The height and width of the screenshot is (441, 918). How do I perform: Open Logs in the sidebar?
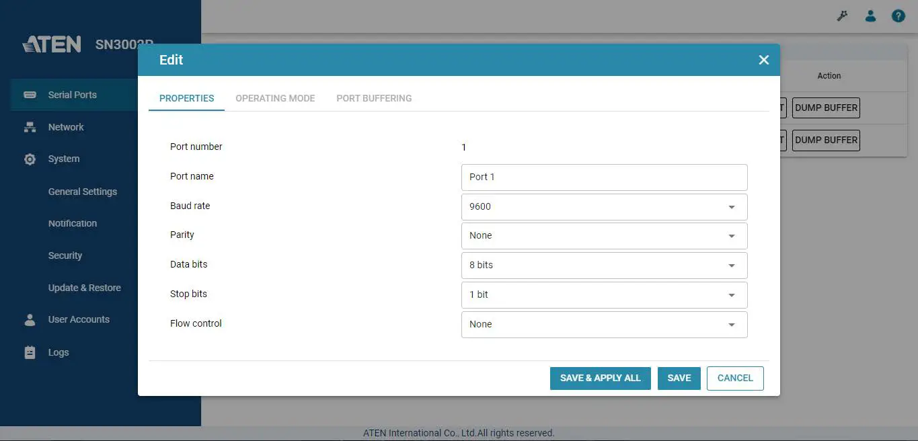point(59,352)
